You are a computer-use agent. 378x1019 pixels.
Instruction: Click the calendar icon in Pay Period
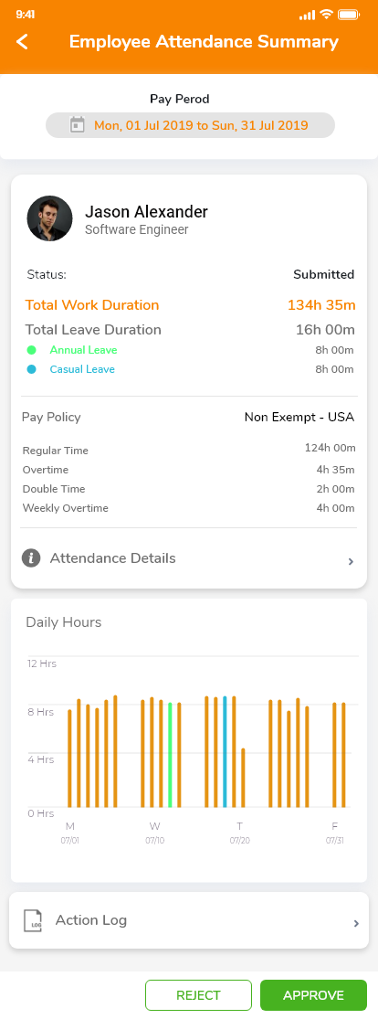click(x=78, y=125)
